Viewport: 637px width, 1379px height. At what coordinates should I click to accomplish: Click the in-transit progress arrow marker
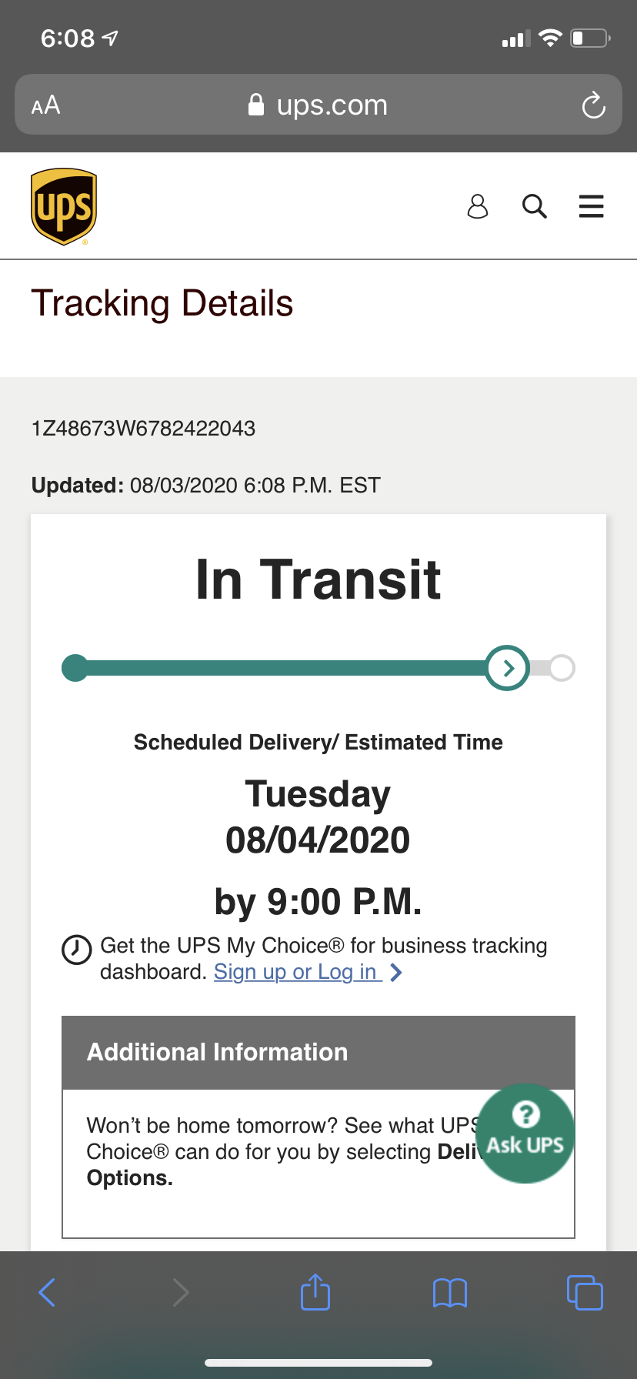point(508,668)
